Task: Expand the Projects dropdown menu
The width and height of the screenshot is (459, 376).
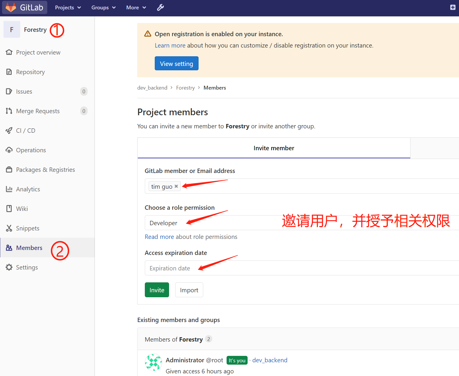Action: pos(68,8)
